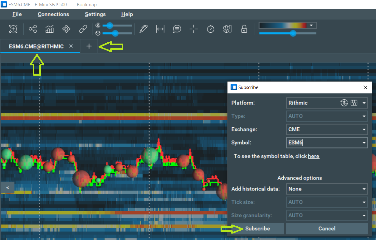Image resolution: width=376 pixels, height=240 pixels.
Task: Open the Settings menu
Action: point(95,14)
